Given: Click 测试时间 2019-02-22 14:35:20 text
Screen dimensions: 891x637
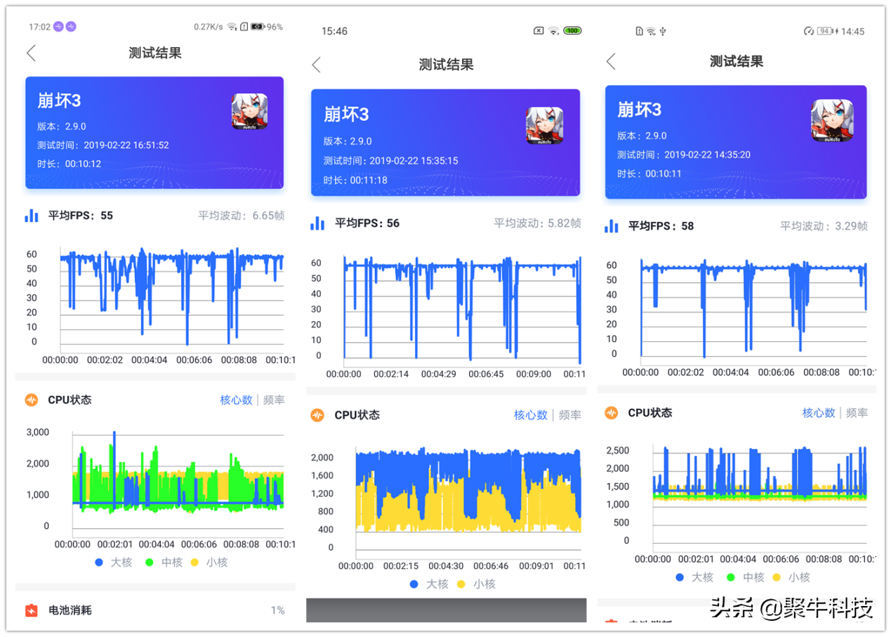Looking at the screenshot, I should click(x=684, y=155).
